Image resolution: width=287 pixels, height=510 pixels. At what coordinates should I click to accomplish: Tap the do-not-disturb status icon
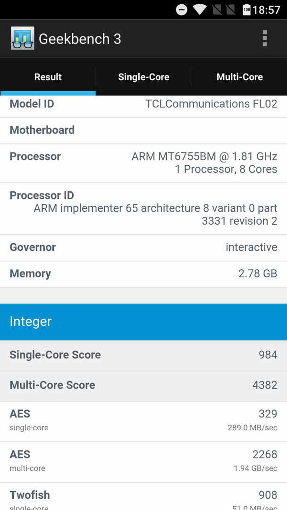182,10
